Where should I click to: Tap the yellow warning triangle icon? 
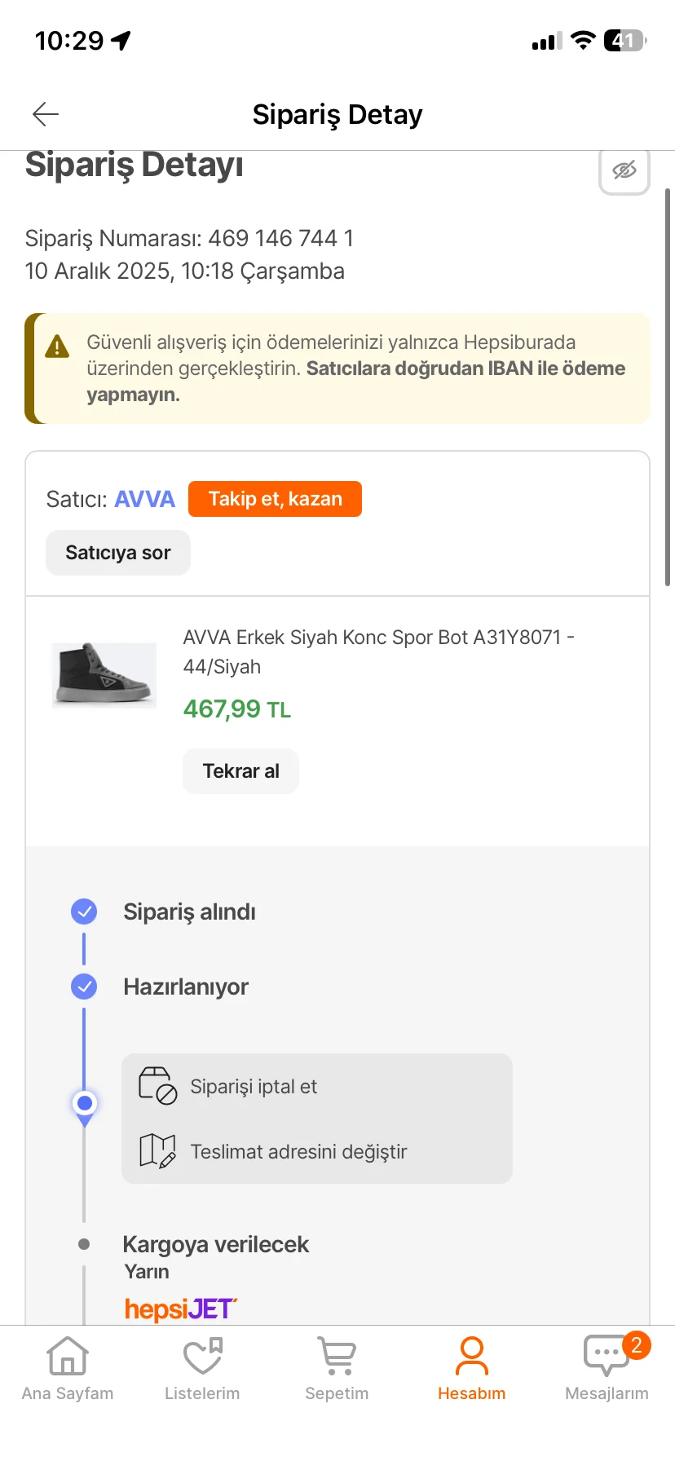(57, 346)
